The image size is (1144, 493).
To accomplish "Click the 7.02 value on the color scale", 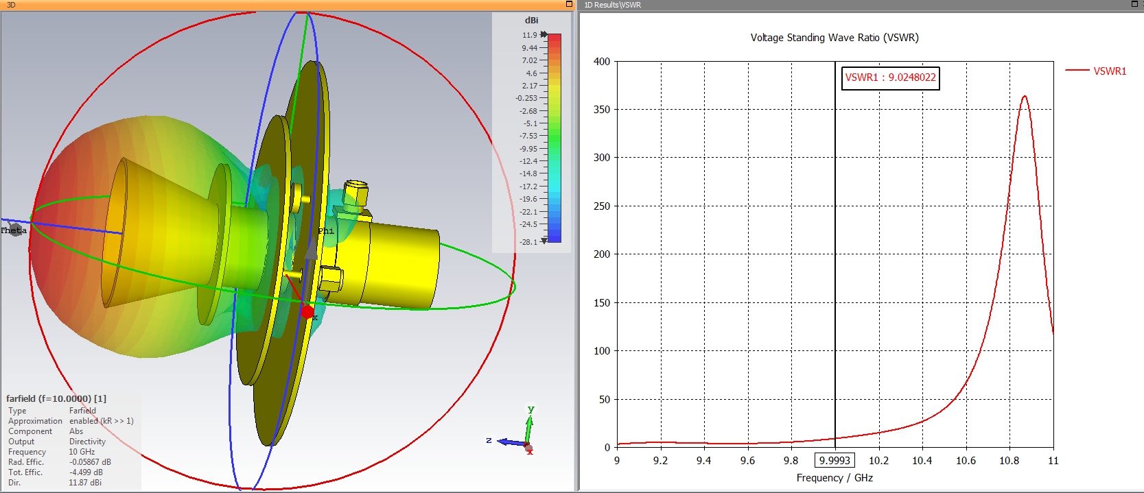I will click(529, 60).
